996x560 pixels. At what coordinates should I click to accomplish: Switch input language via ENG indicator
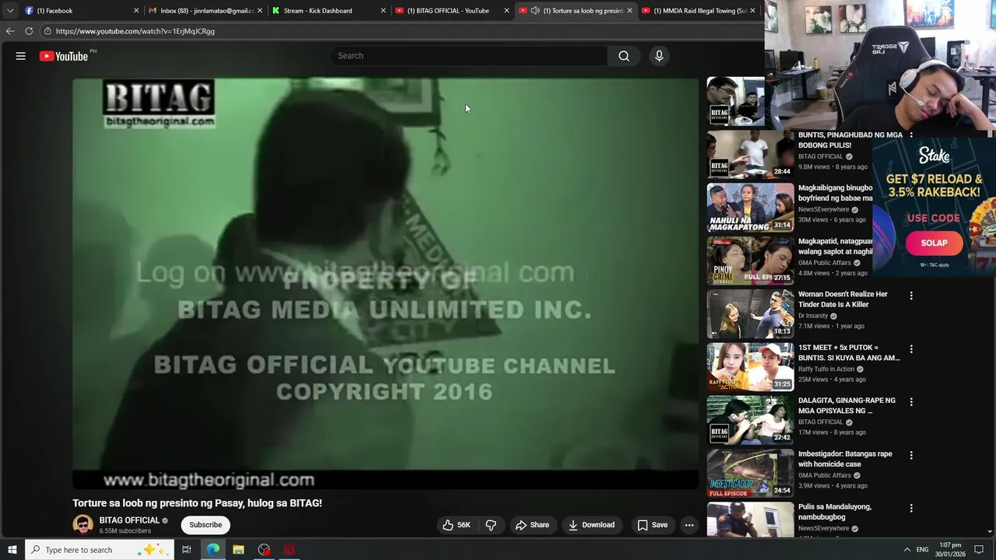(922, 550)
